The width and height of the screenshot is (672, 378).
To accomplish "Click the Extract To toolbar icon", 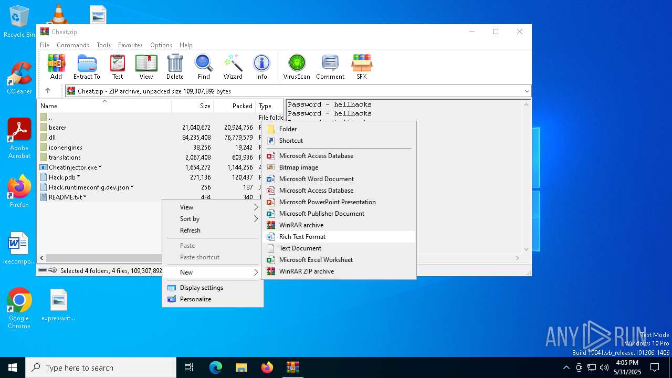I will point(87,67).
